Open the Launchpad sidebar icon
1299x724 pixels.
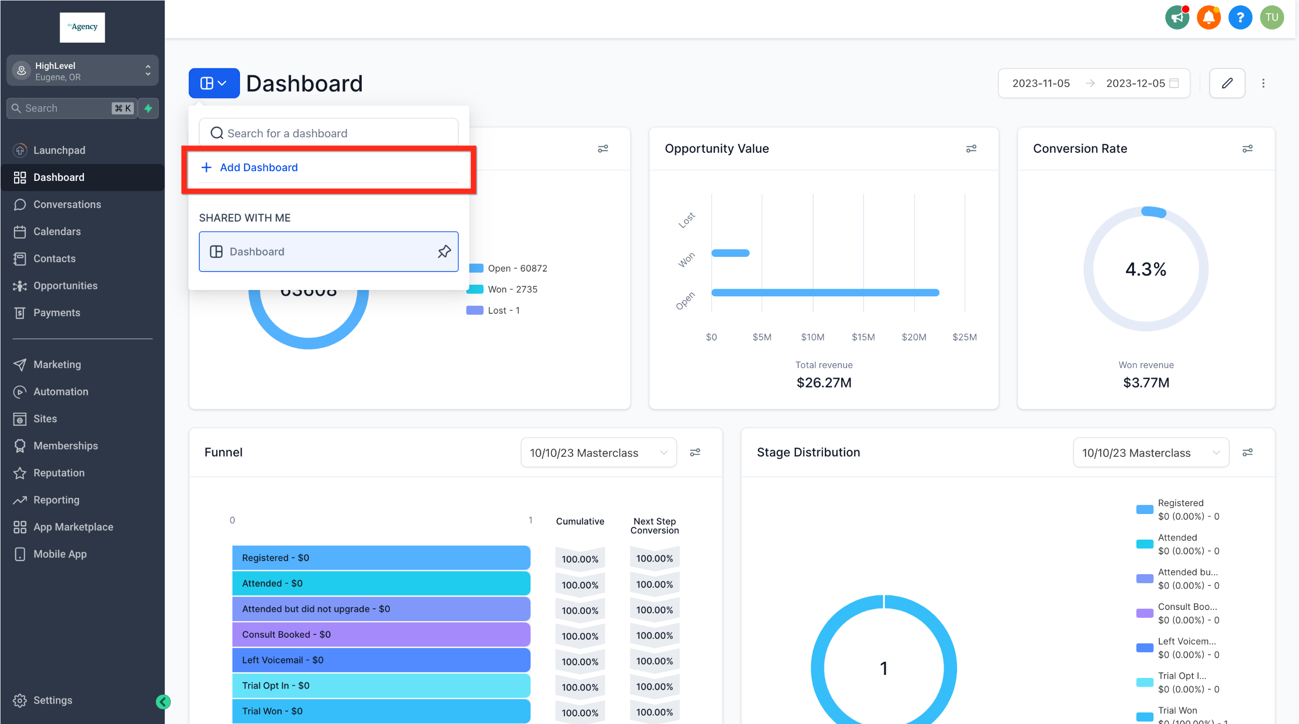[x=20, y=150]
